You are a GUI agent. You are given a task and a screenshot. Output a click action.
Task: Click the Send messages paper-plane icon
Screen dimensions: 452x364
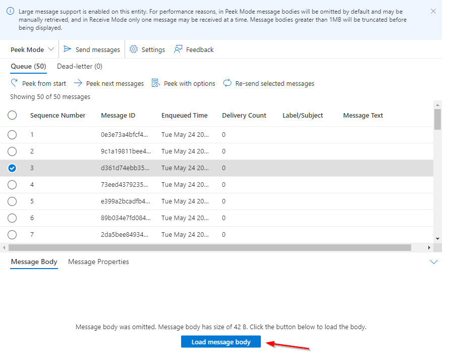tap(67, 49)
